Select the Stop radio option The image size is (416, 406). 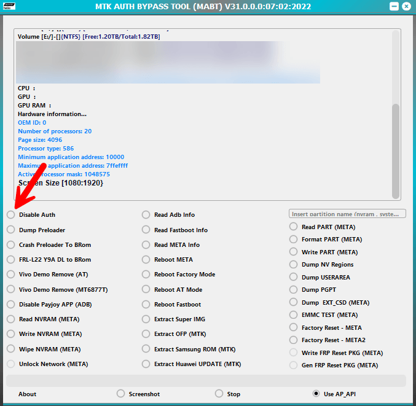coord(219,394)
